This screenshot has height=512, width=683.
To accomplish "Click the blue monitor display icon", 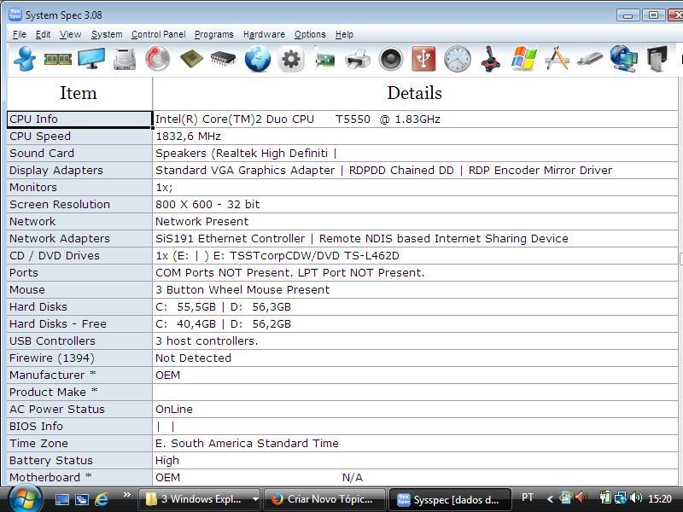I will 91,58.
